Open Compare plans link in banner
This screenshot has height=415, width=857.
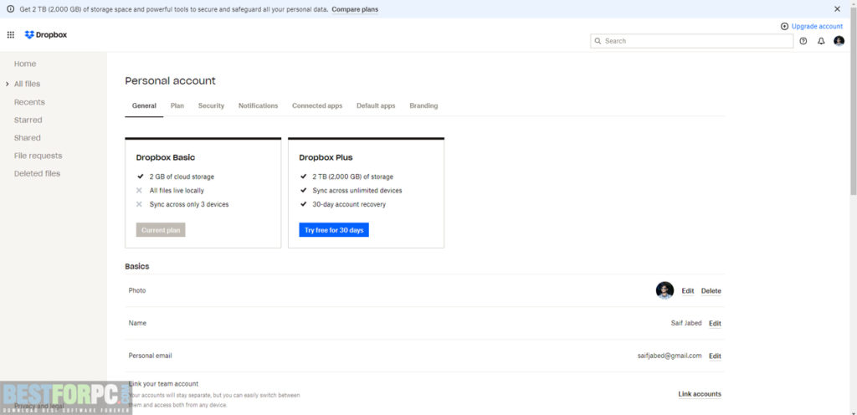point(355,9)
